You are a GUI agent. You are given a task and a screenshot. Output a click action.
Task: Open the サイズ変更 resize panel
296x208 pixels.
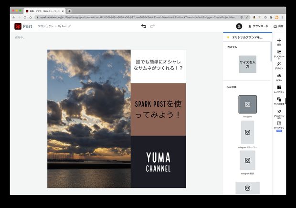pos(279,101)
